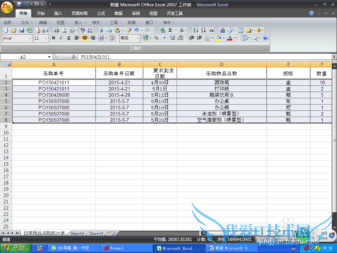Switch to the 开发工具 ribbon tab
Image resolution: width=337 pixels, height=253 pixels.
(x=175, y=13)
